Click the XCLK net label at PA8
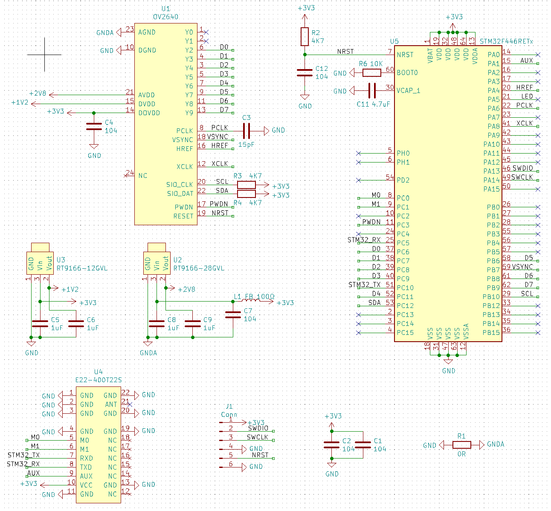This screenshot has height=511, width=551. [525, 123]
